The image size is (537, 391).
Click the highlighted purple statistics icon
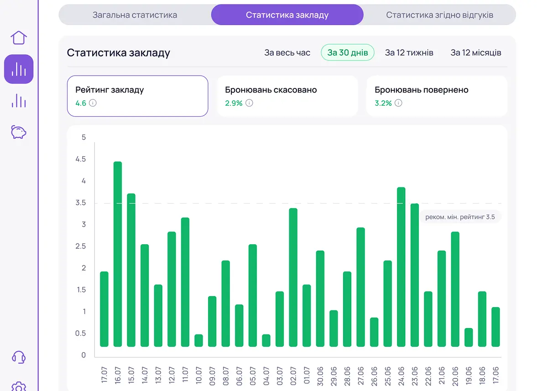pyautogui.click(x=19, y=69)
